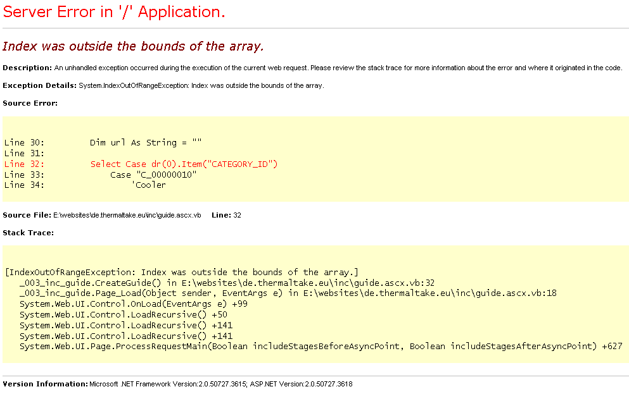This screenshot has width=629, height=394.
Task: Click the _003_inc_guide.Page_Load stack line
Action: [x=288, y=293]
